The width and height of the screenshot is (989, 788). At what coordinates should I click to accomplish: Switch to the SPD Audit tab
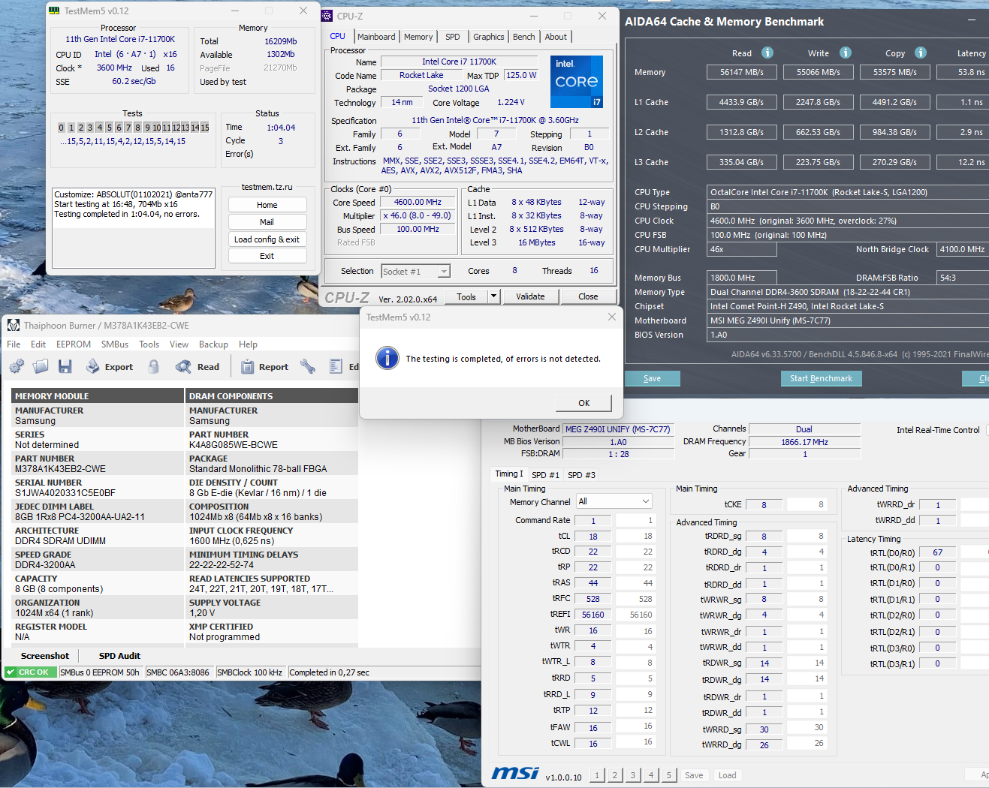(119, 656)
